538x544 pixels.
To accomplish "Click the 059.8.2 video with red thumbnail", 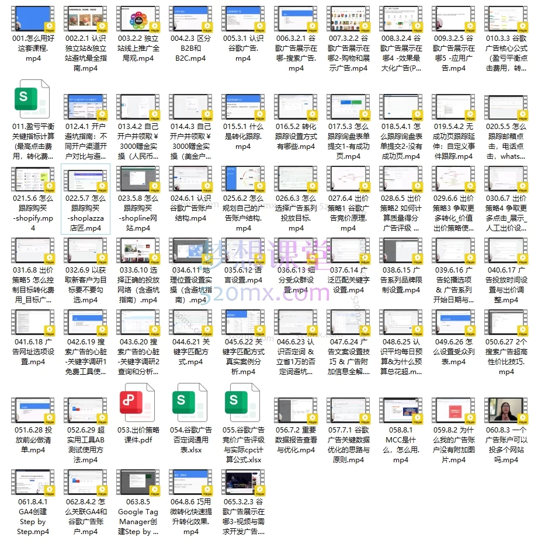I will (x=453, y=411).
